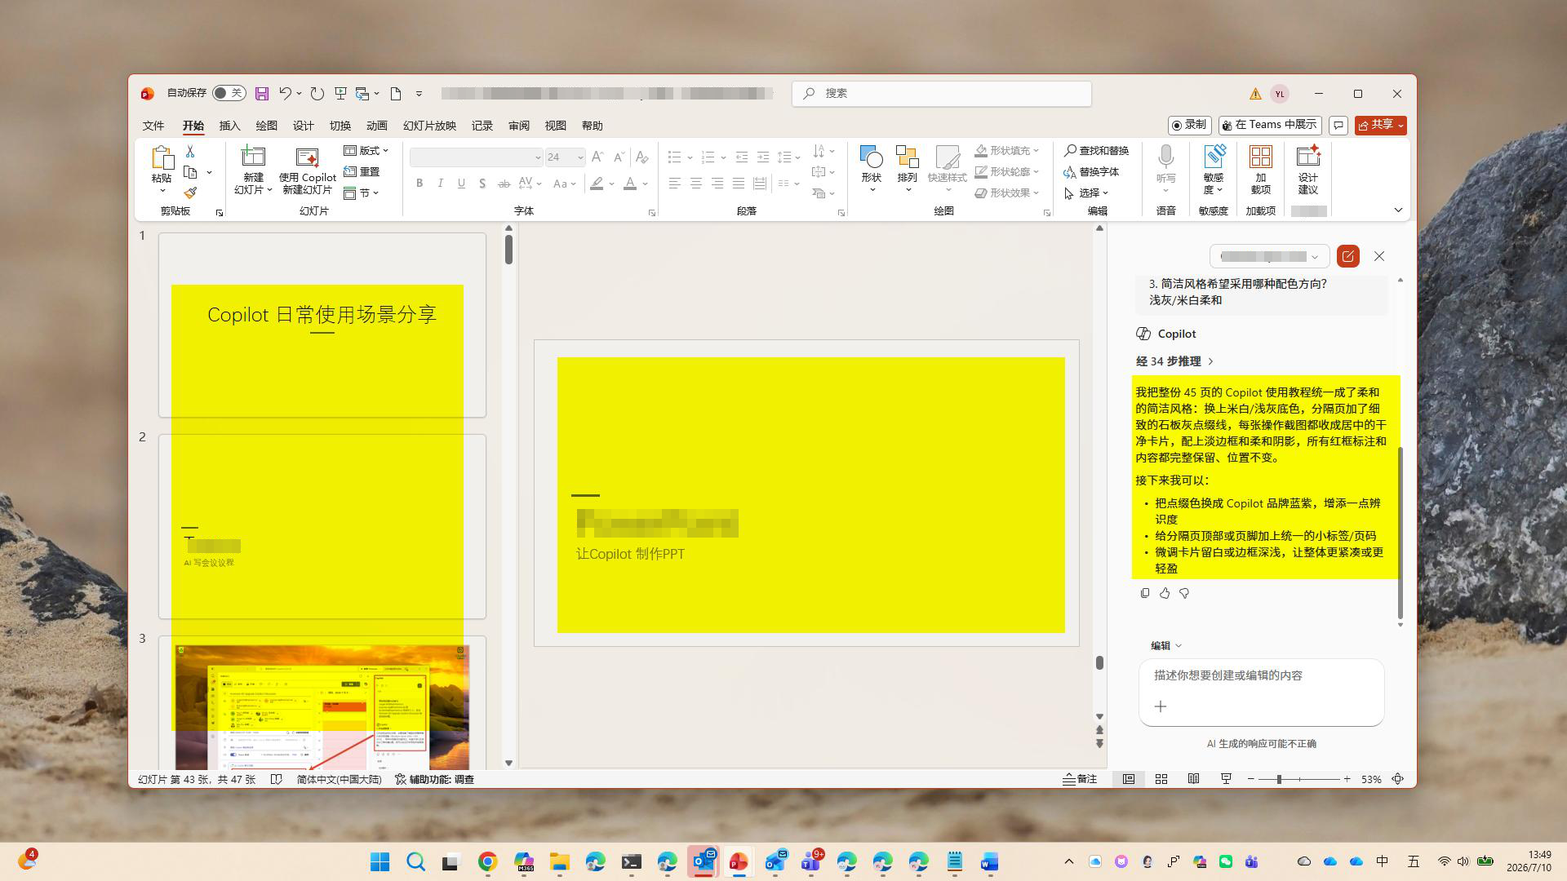The width and height of the screenshot is (1567, 881).
Task: Save the presentation with the save icon
Action: click(262, 94)
